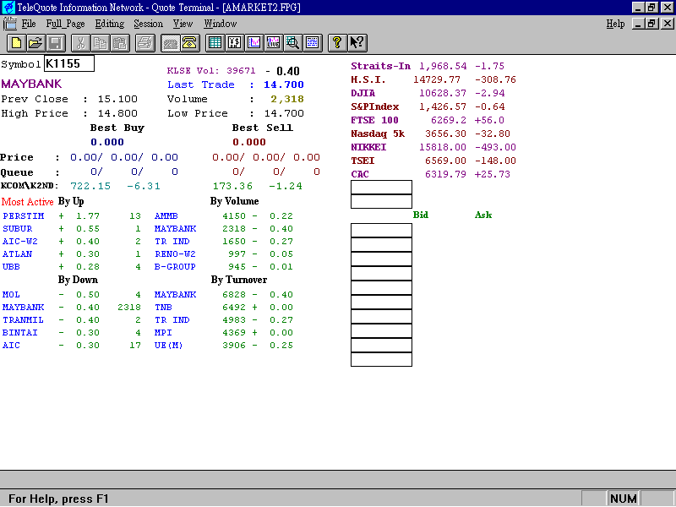Click the top empty box under Bid column area

pyautogui.click(x=381, y=230)
